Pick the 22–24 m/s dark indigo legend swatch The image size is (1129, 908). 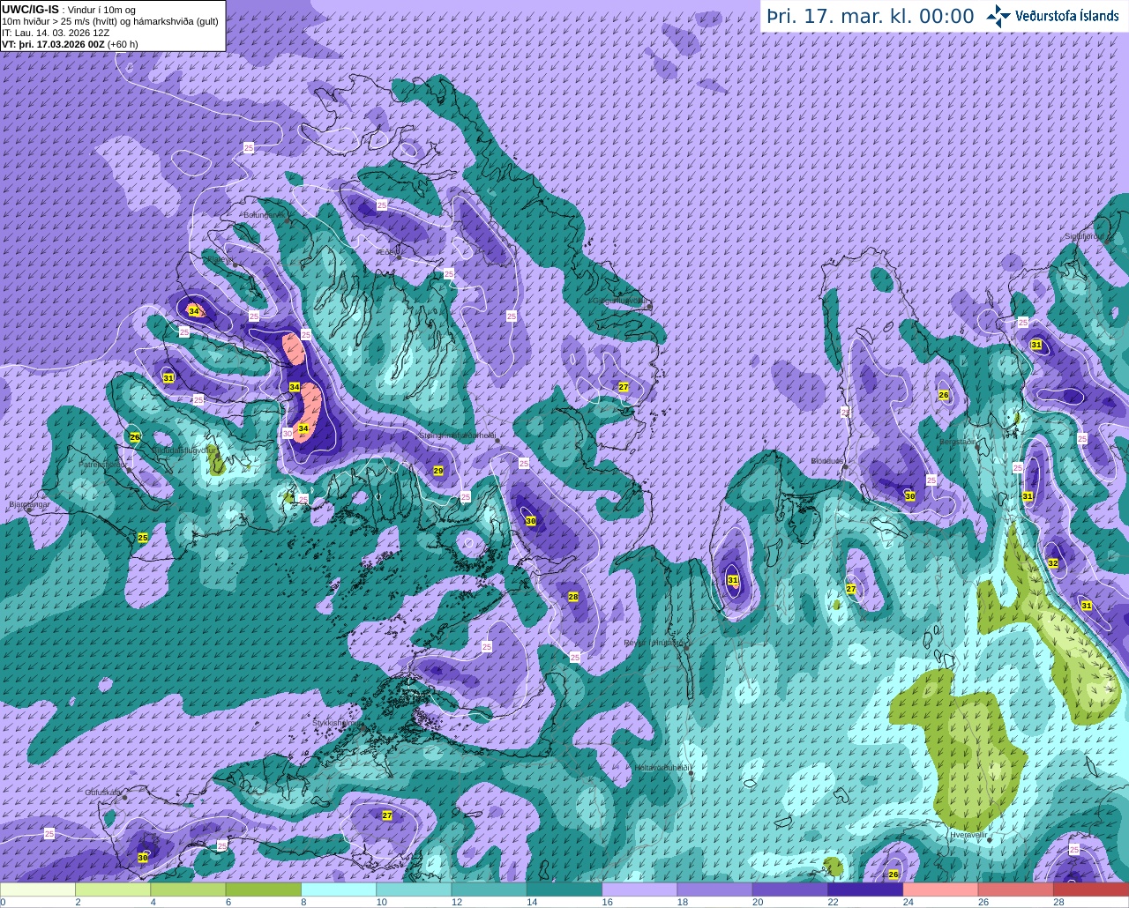(x=866, y=889)
